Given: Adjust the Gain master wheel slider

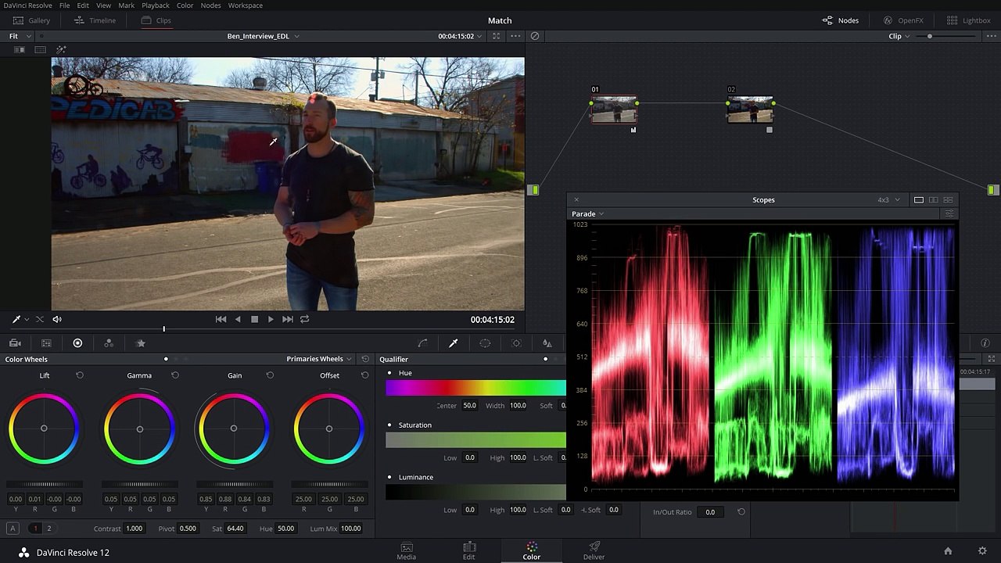Looking at the screenshot, I should (x=234, y=485).
